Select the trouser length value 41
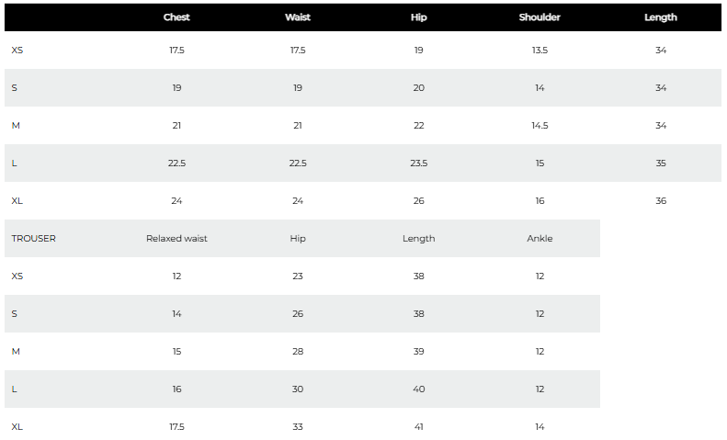 coord(419,426)
